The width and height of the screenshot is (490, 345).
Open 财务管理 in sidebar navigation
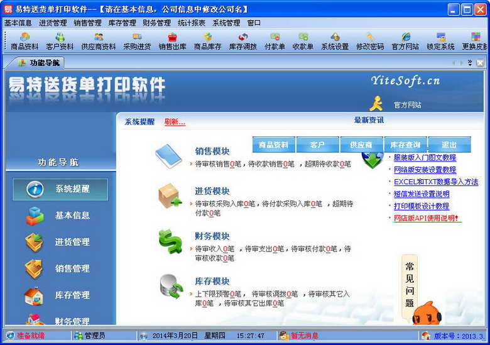pos(58,319)
